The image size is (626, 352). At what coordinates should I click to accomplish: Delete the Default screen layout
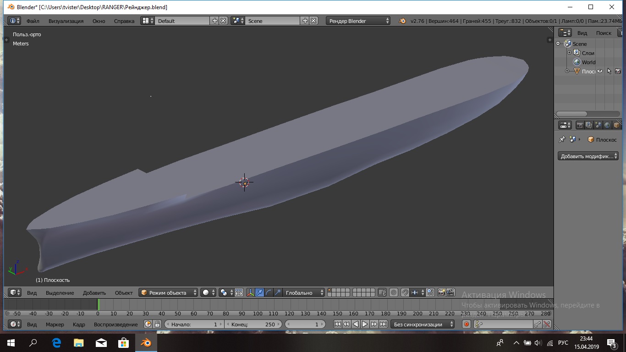click(223, 21)
